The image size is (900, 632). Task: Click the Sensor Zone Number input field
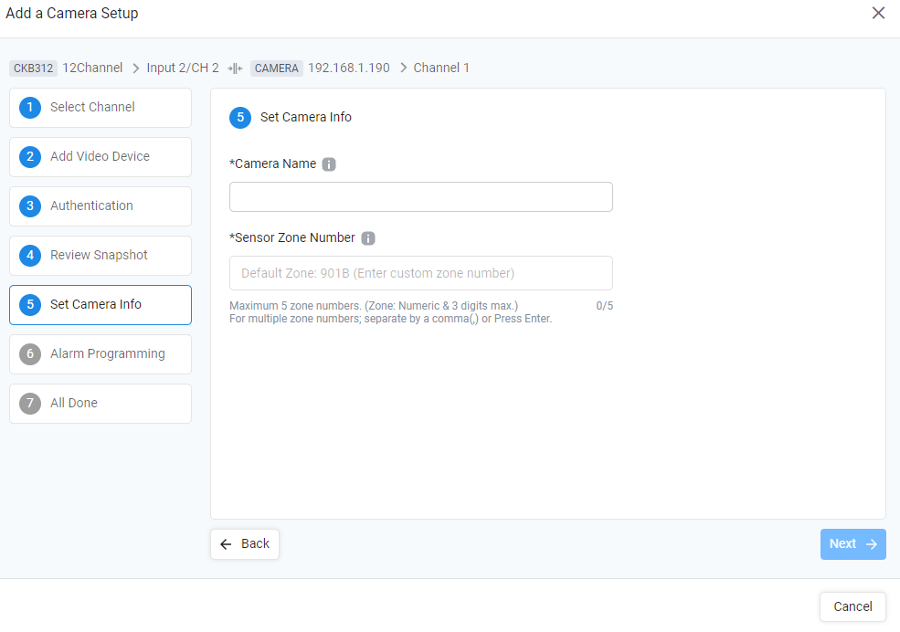pos(420,273)
